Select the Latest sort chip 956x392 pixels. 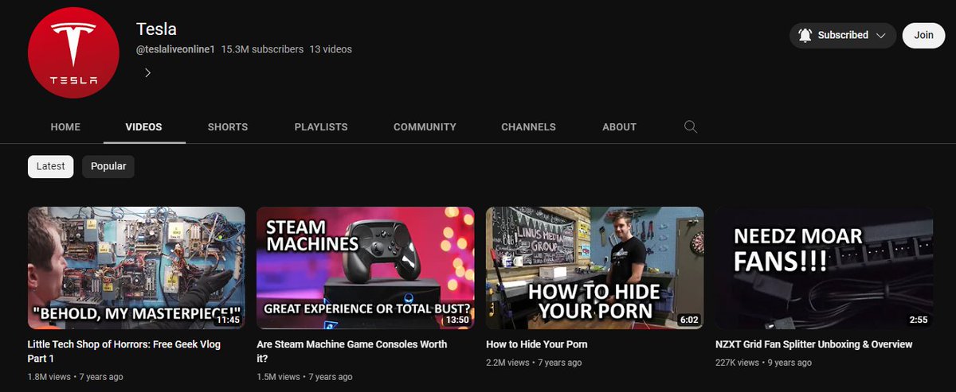(51, 166)
